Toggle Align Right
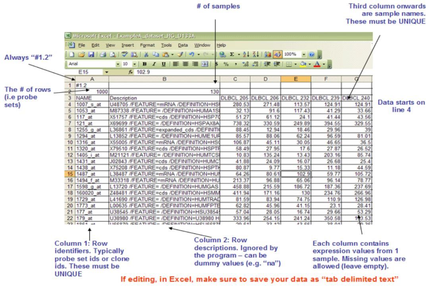The height and width of the screenshot is (289, 429). 195,64
